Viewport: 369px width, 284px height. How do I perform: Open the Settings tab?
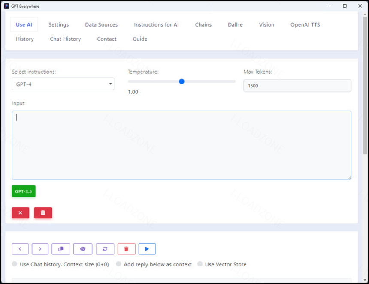(x=59, y=25)
